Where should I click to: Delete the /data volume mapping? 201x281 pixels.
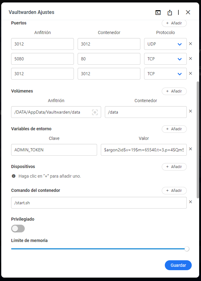click(x=191, y=111)
